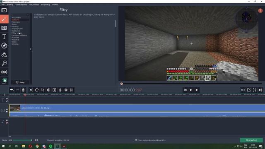Select the Retro filter category
This screenshot has width=265, height=149.
click(x=14, y=42)
